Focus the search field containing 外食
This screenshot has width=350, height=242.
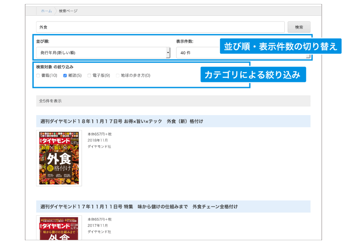(x=160, y=27)
